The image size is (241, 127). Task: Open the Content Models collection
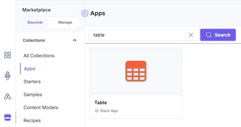tap(41, 107)
